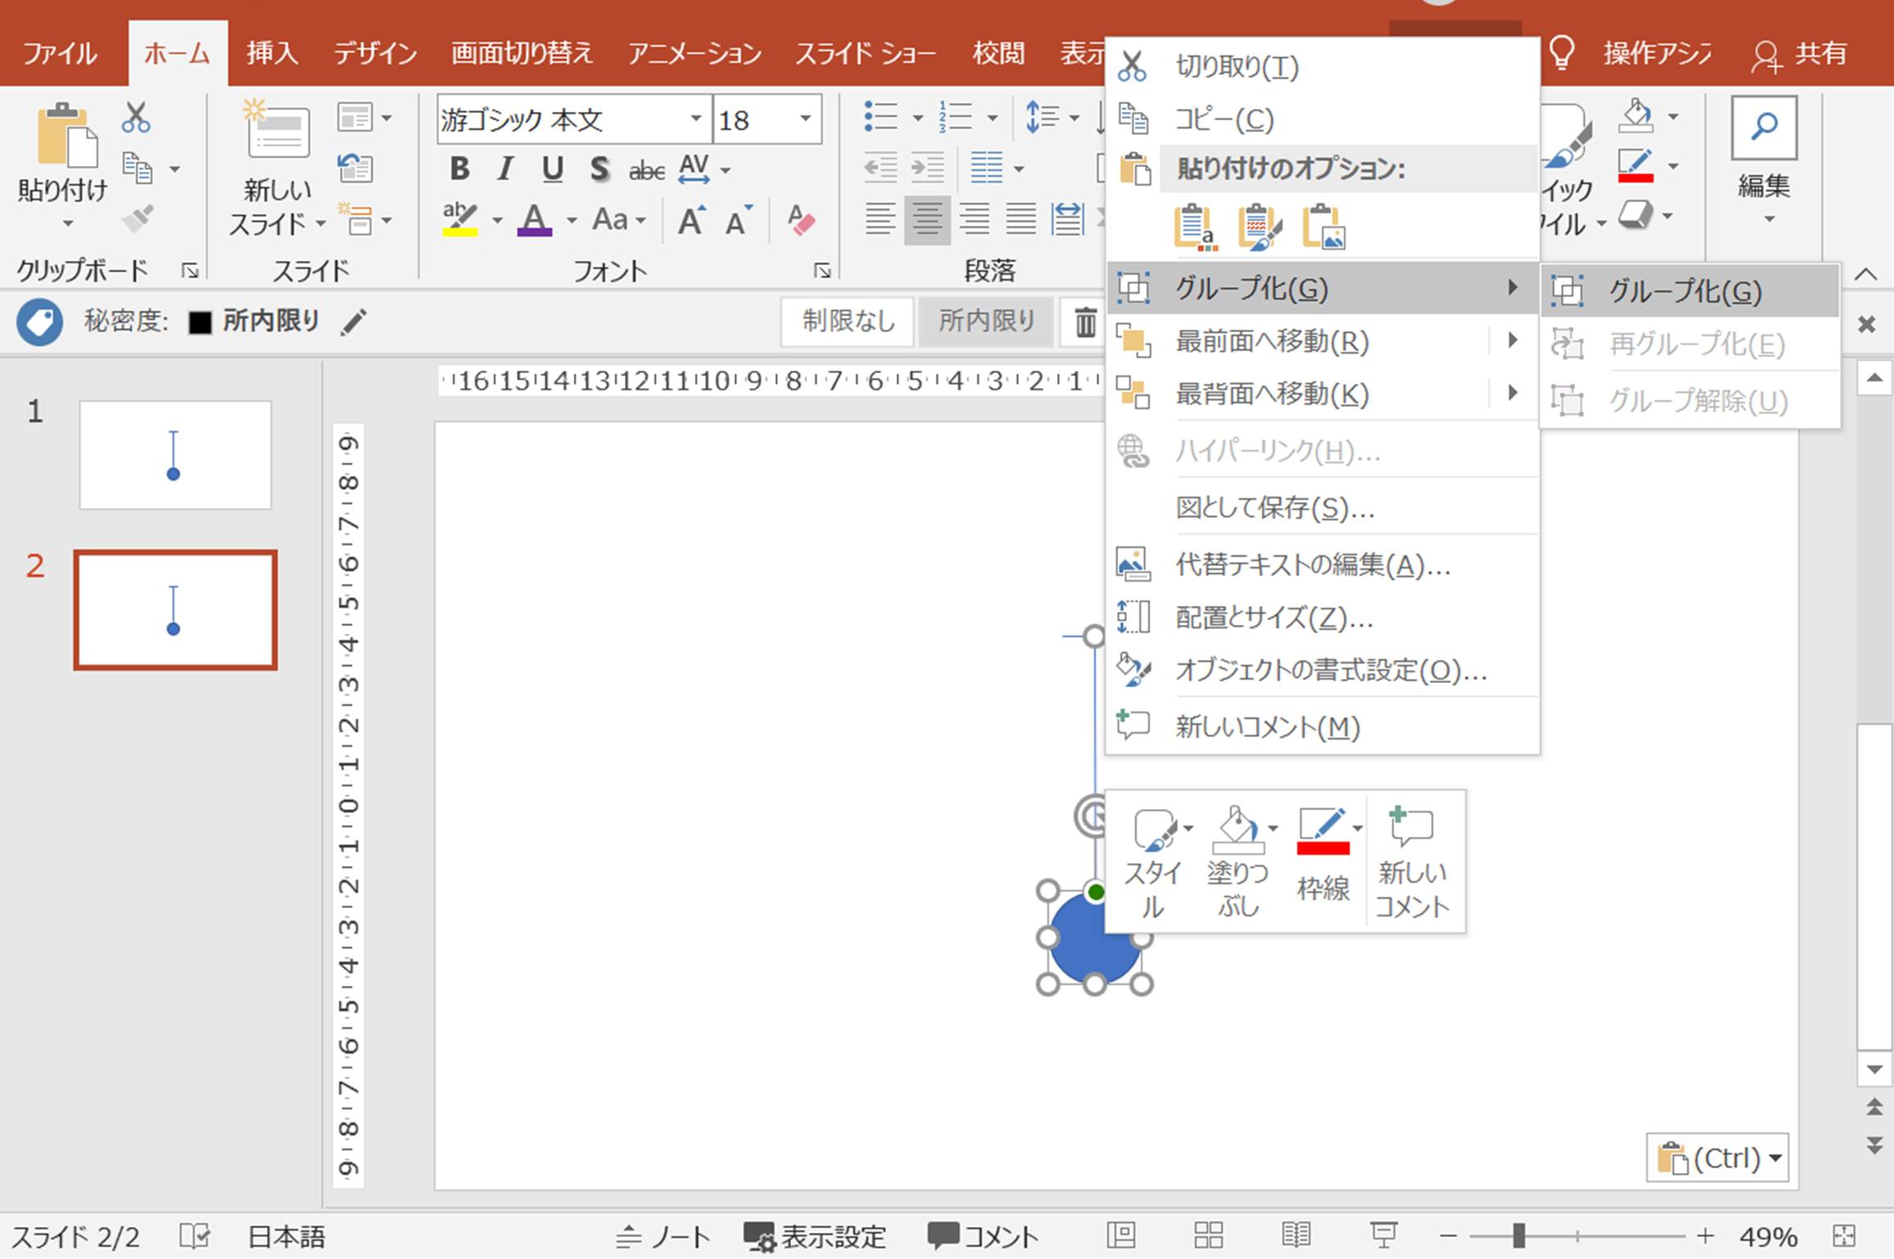1894x1259 pixels.
Task: Click the Bullets list icon
Action: tap(881, 118)
